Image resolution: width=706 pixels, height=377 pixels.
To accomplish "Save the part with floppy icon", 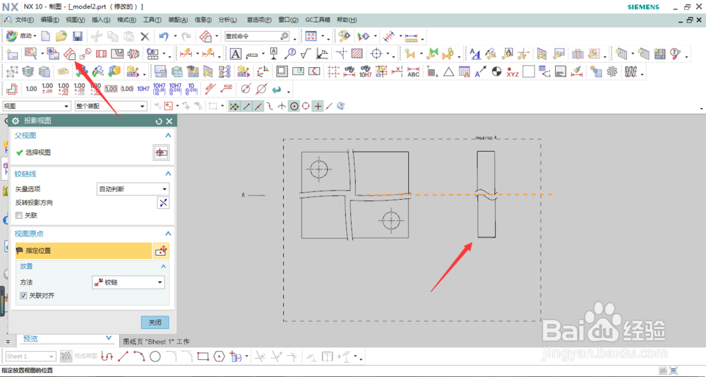I will coord(78,36).
